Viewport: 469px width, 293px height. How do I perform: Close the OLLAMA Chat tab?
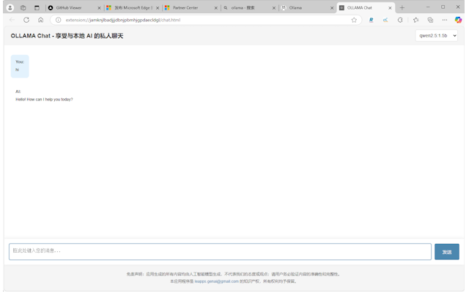click(x=390, y=8)
